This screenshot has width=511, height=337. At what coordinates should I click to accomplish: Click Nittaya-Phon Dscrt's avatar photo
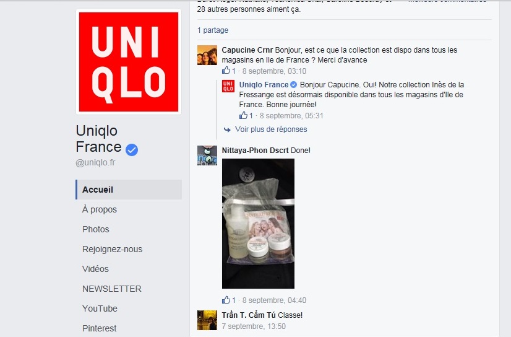point(207,155)
